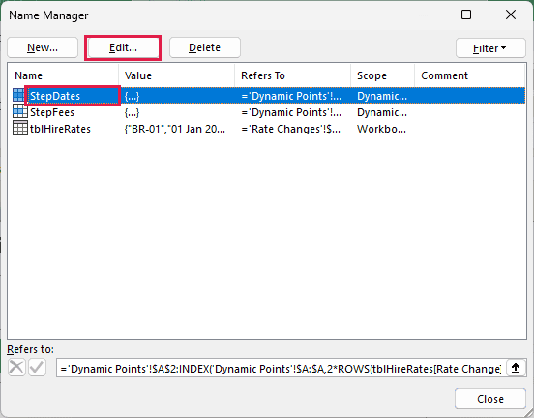Sort by the Scope column header
The width and height of the screenshot is (534, 418).
[383, 75]
